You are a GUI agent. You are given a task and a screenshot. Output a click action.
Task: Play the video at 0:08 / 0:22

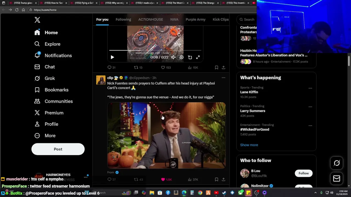pos(112,57)
